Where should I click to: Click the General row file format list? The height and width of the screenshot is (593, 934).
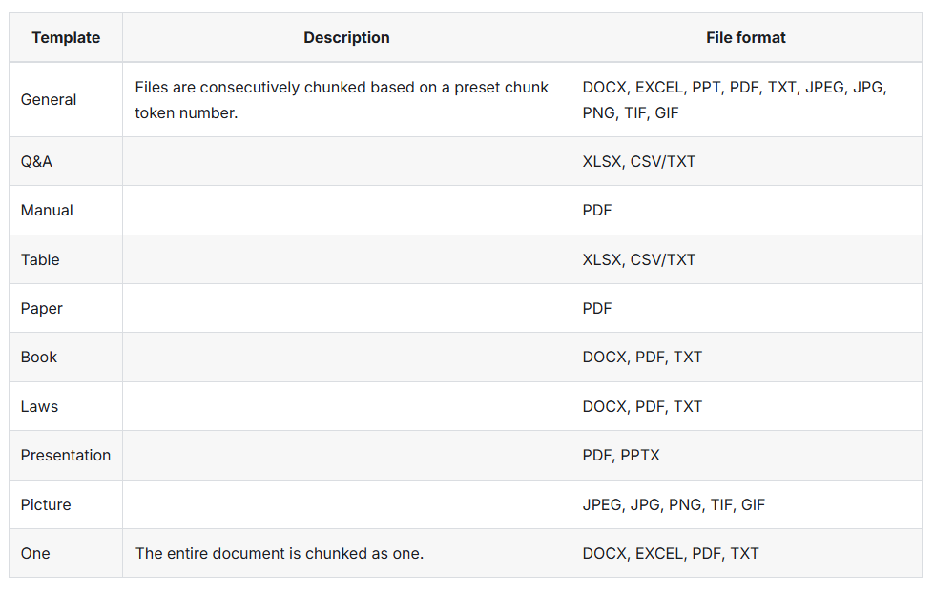[x=735, y=100]
